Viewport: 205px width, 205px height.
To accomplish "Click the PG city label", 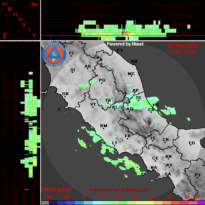I will coord(102,80).
